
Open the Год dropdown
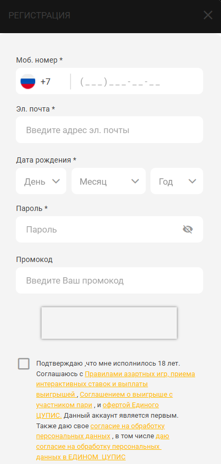[177, 181]
